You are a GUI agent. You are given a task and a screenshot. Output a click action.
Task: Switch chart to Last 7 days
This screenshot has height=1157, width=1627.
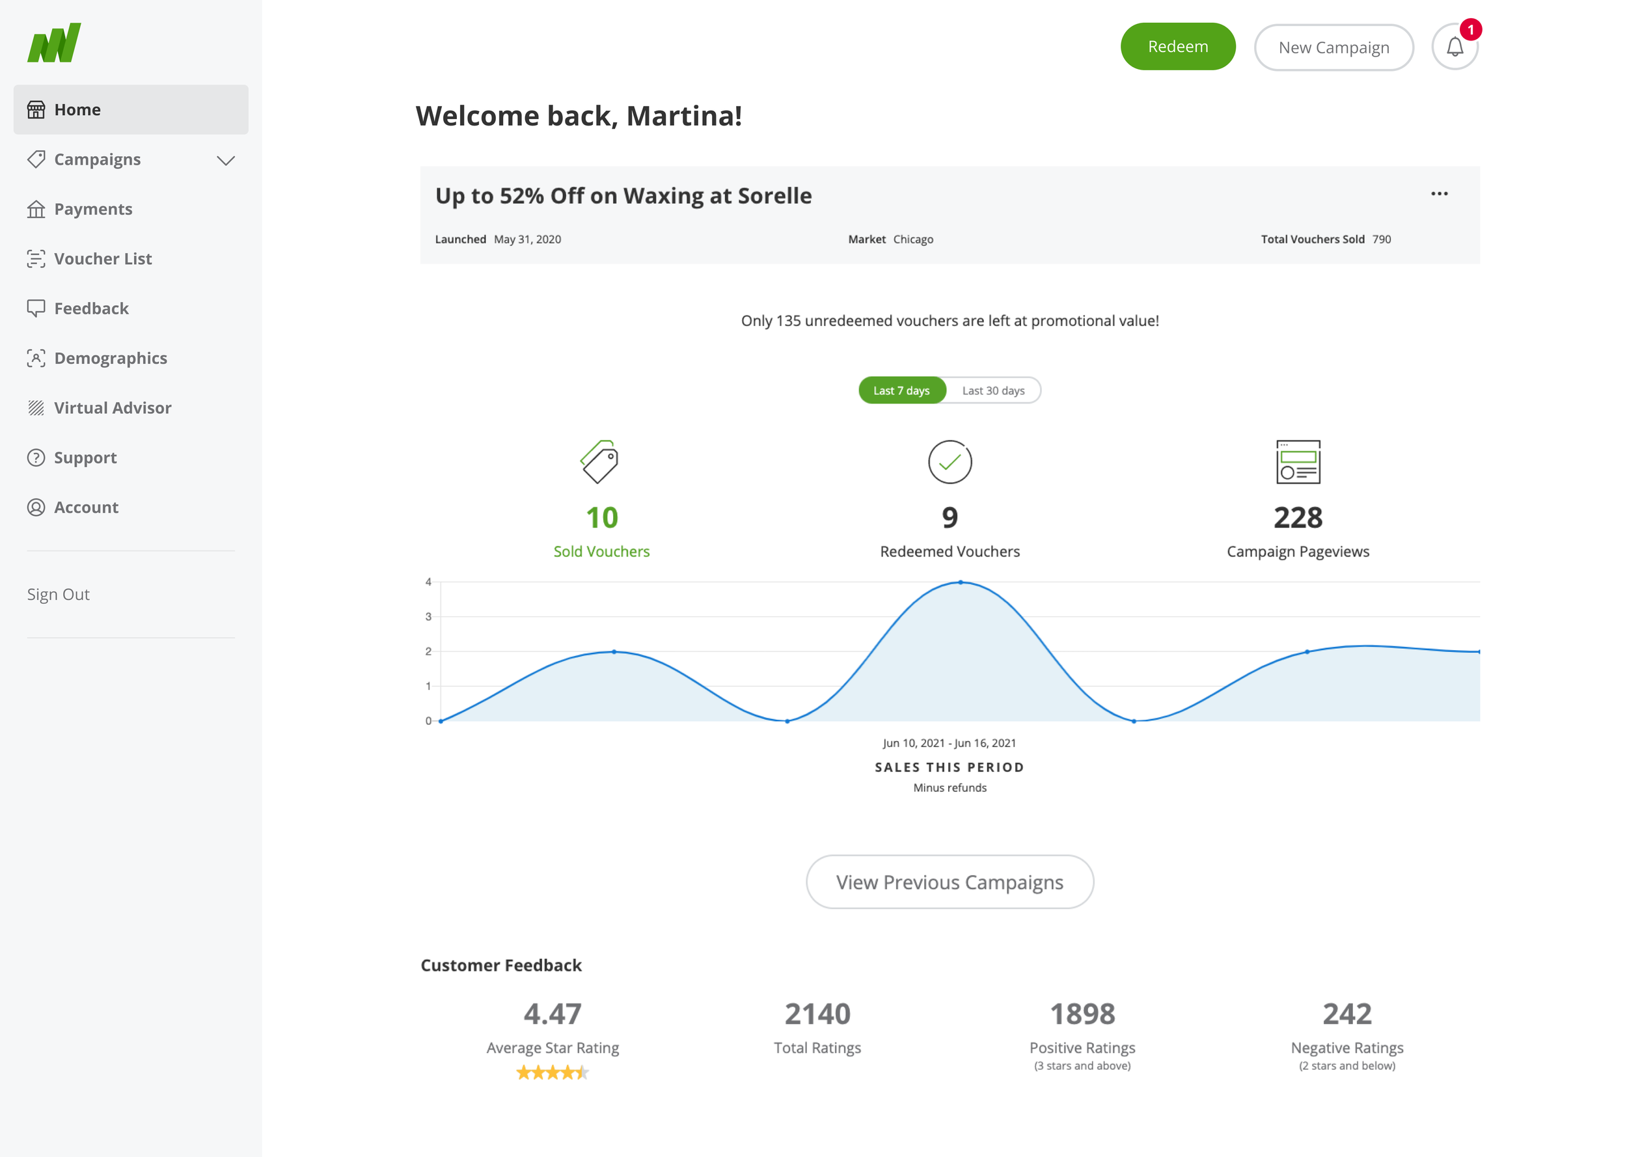[x=901, y=390]
